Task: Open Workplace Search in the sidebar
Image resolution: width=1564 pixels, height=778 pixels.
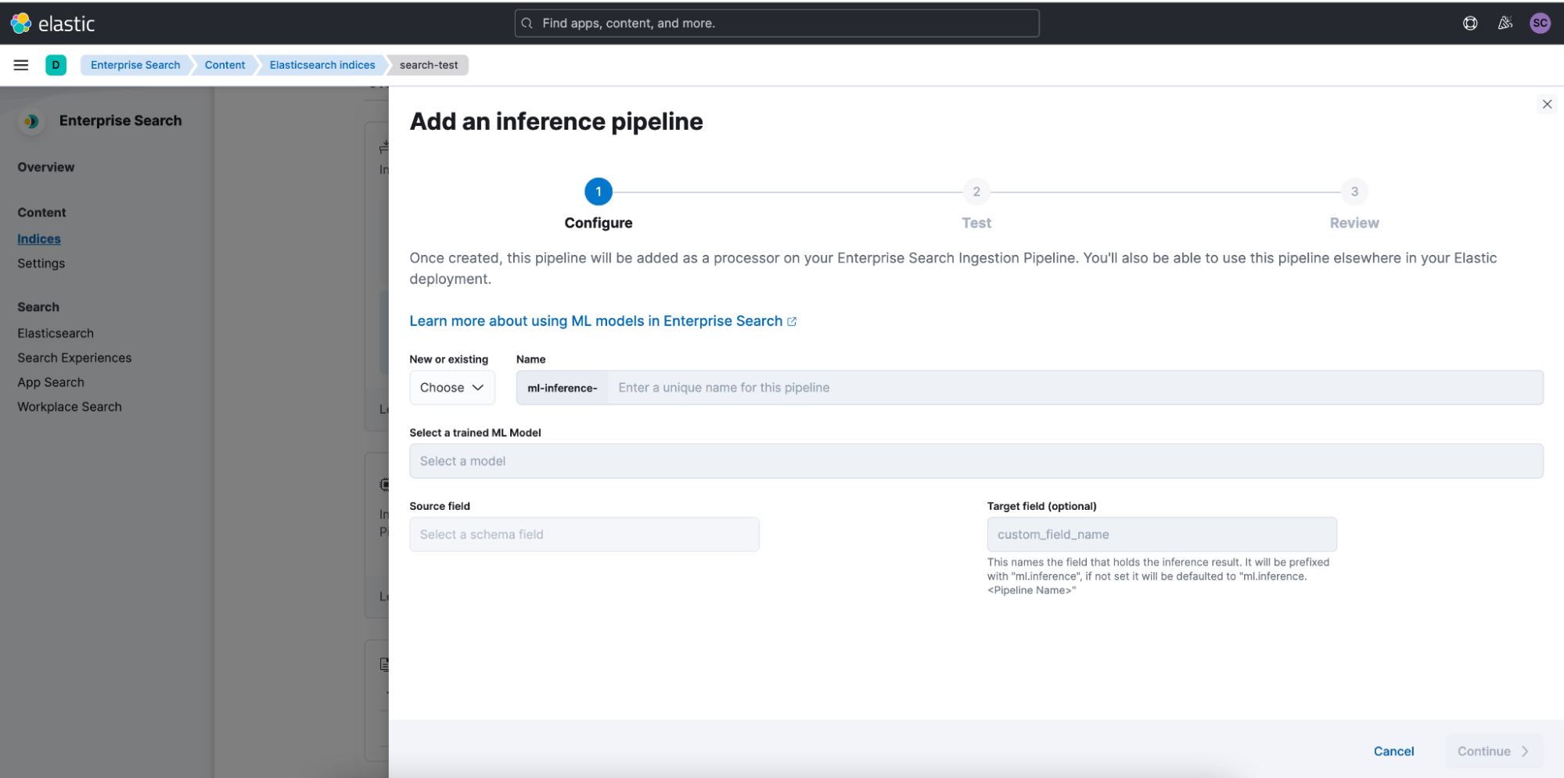Action: click(70, 407)
